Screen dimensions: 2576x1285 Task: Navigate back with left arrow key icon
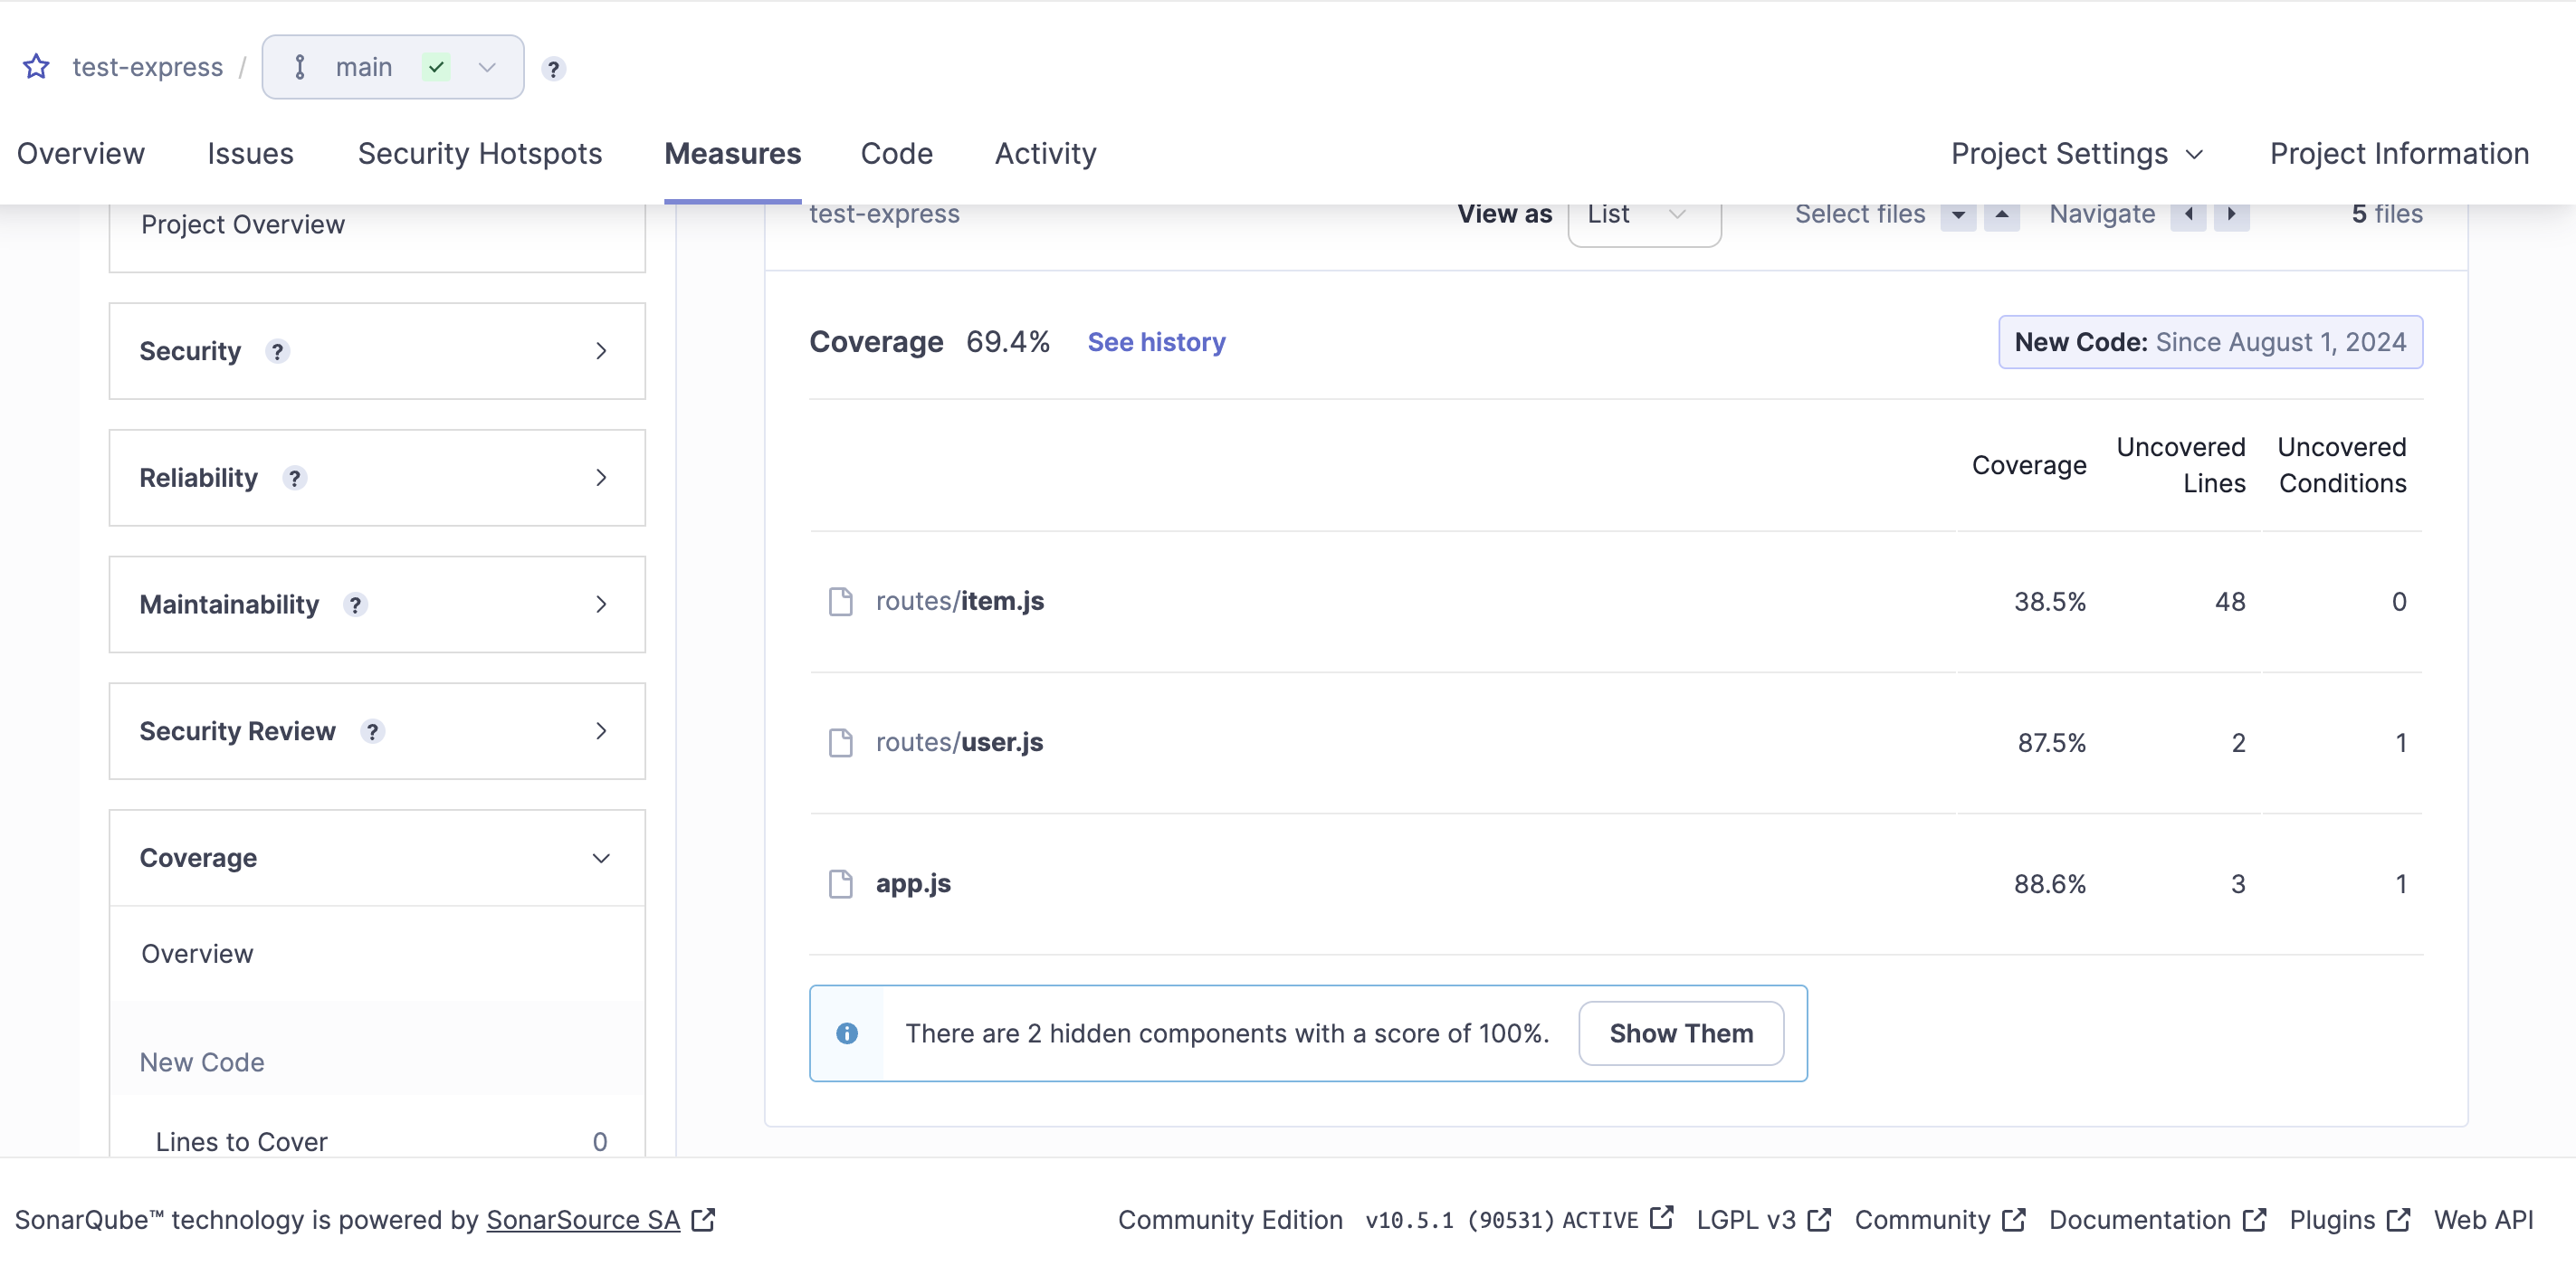tap(2188, 215)
